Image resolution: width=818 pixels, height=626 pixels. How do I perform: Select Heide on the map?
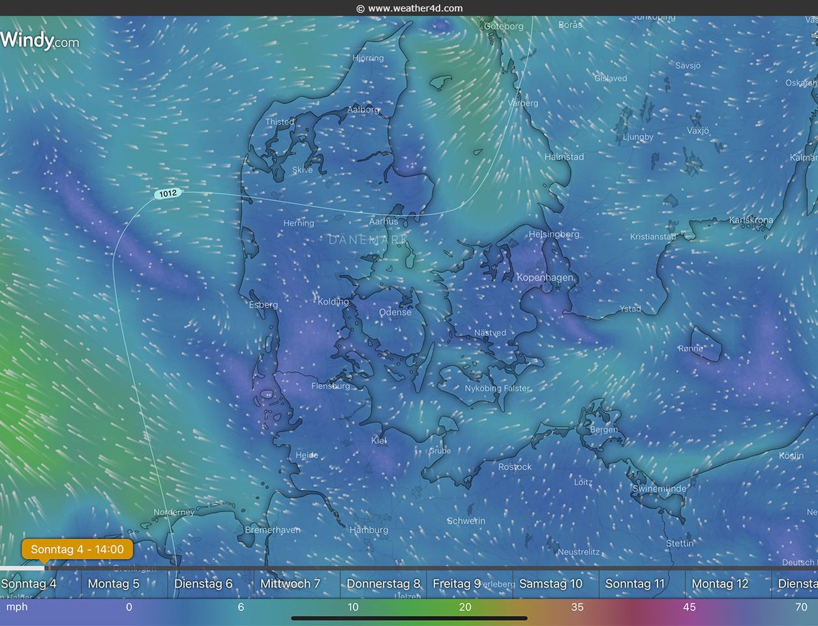[x=307, y=455]
